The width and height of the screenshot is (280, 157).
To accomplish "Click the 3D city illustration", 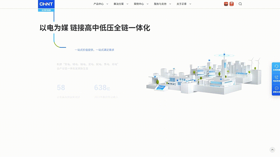I will (204, 73).
